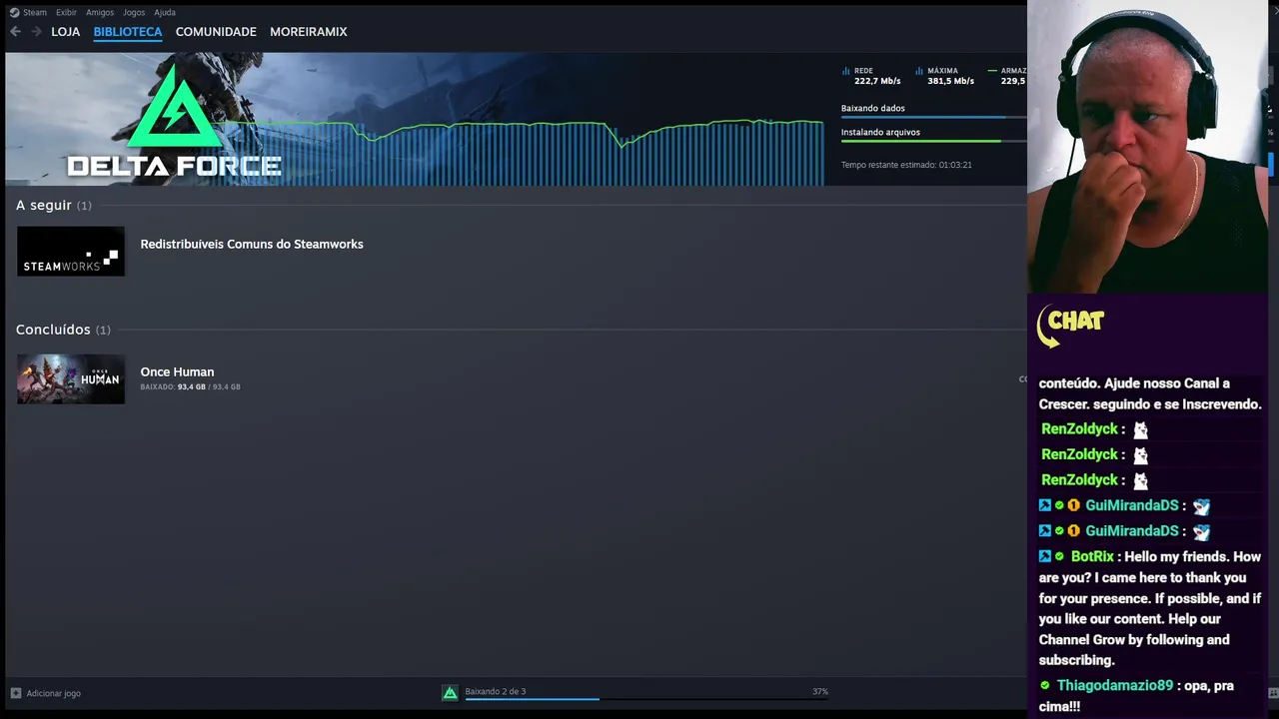This screenshot has width=1279, height=719.
Task: Click the Baixando dados progress bar
Action: (x=933, y=117)
